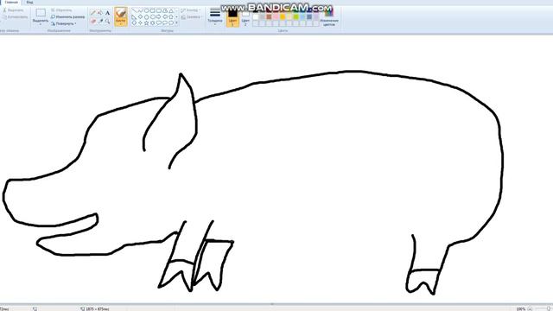Image resolution: width=553 pixels, height=311 pixels.
Task: Choose the straight Line shape
Action: point(135,11)
